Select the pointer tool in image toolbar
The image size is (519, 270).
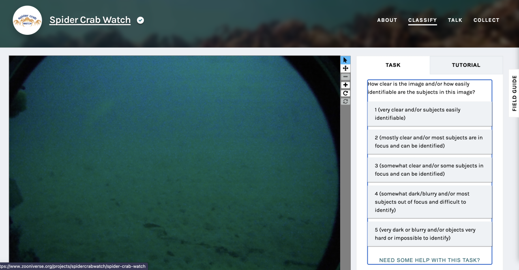click(x=345, y=60)
